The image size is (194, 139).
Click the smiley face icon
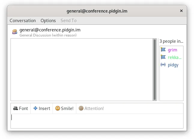pyautogui.click(x=58, y=108)
